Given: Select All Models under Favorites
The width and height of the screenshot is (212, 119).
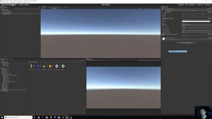Looking at the screenshot, I should pos(6,65).
